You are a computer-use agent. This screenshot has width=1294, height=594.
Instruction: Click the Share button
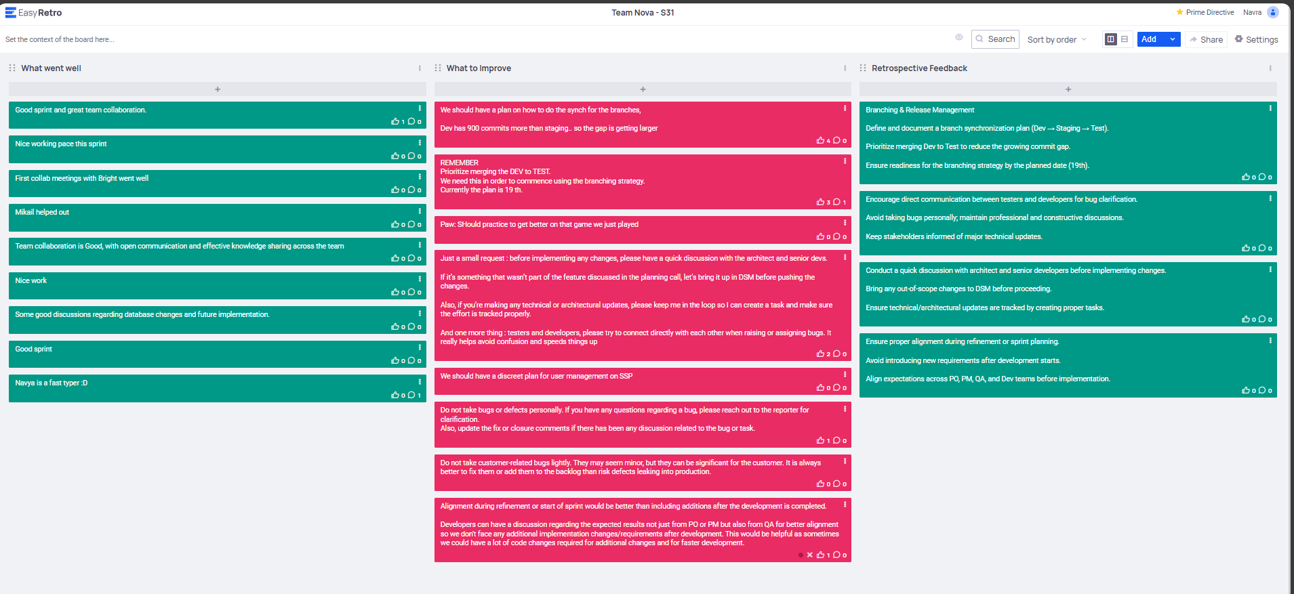(x=1206, y=39)
